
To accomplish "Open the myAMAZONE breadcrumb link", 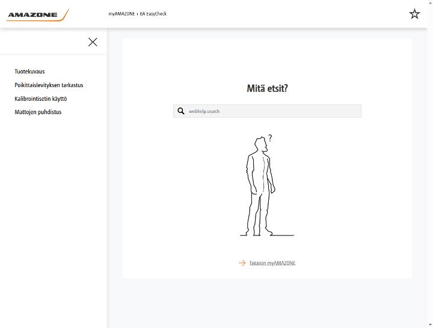I will (x=121, y=14).
